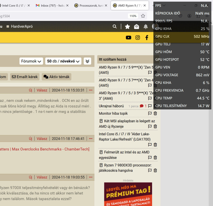Close the Processzorok tab

106,5
